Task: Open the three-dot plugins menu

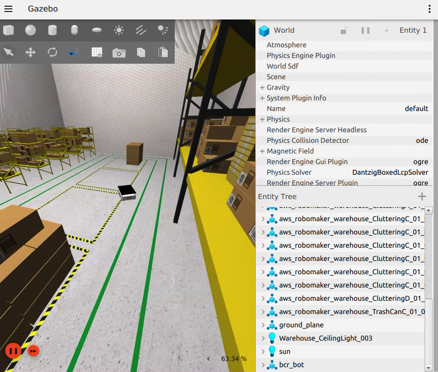Action: [429, 9]
